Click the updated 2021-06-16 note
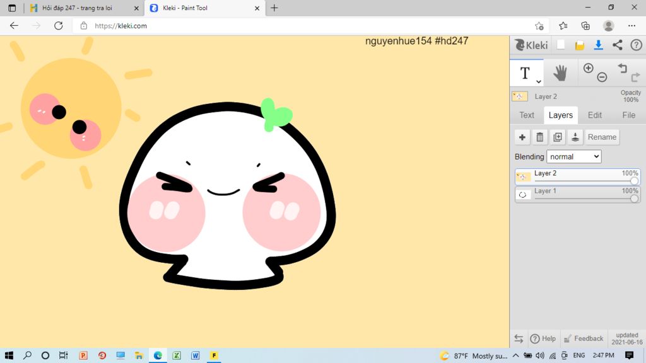The height and width of the screenshot is (363, 646). 626,338
